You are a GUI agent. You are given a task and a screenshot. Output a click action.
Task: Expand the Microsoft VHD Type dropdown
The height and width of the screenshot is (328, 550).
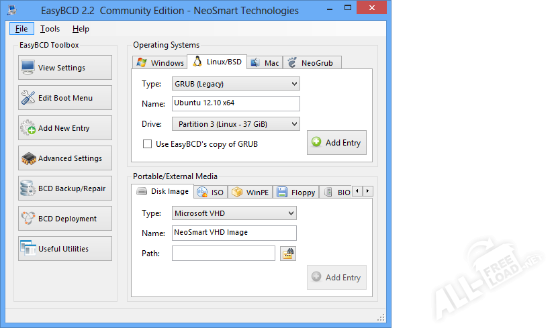[x=233, y=213]
